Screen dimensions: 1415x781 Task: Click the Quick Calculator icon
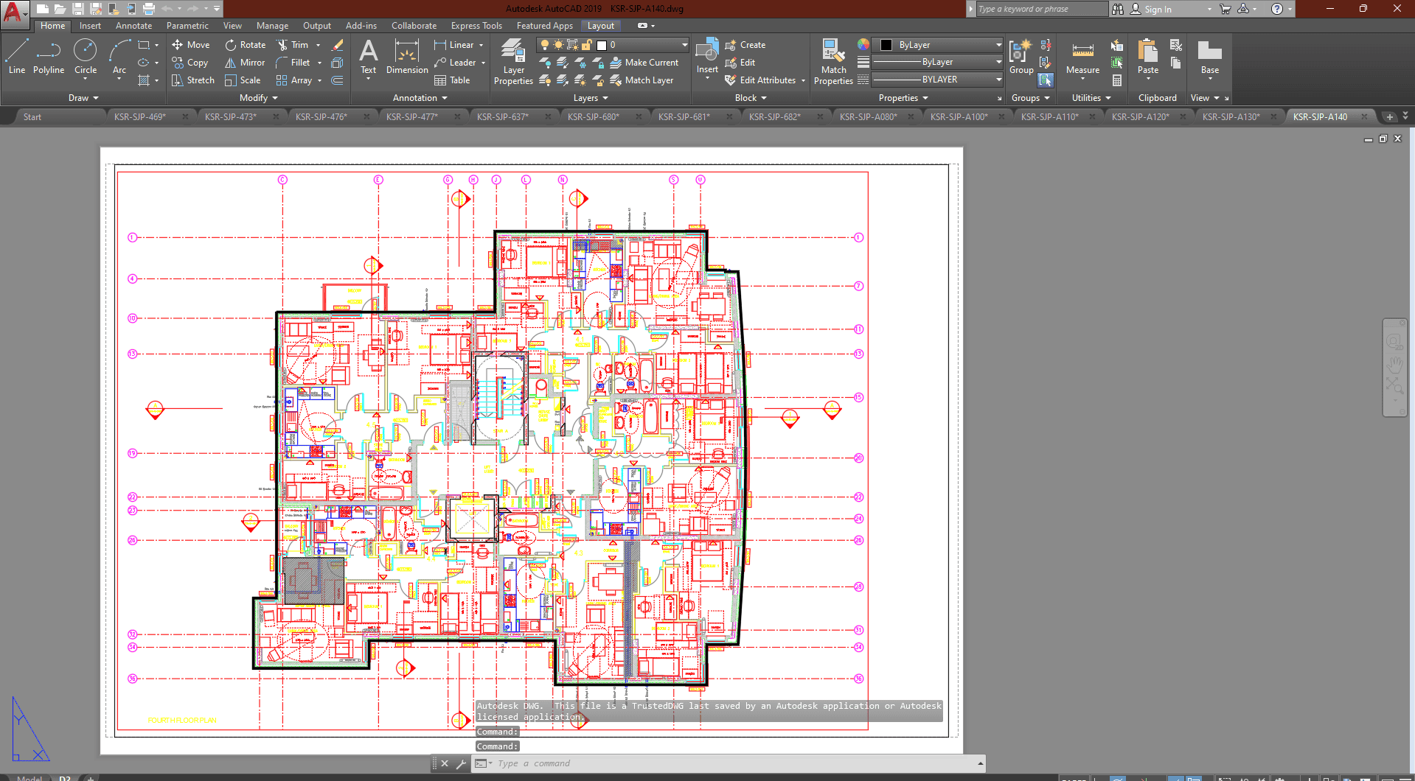[1117, 80]
